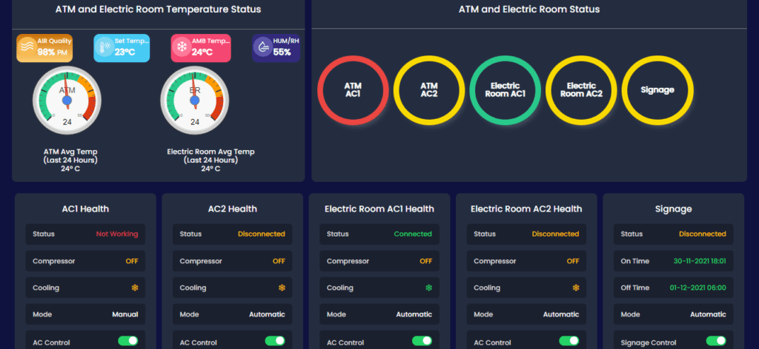Toggle the AC Control switch for AC2 Health
This screenshot has height=349, width=759.
pos(275,341)
